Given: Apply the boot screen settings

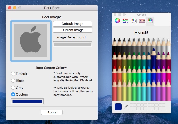Looking at the screenshot, I should (52, 112).
